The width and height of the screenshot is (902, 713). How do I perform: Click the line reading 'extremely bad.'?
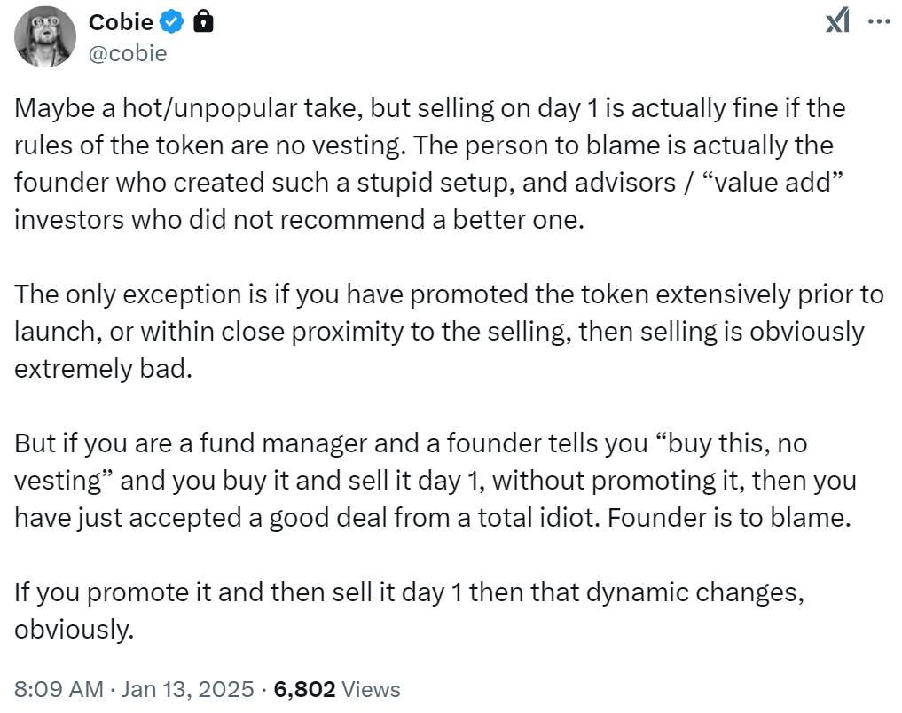(x=103, y=369)
